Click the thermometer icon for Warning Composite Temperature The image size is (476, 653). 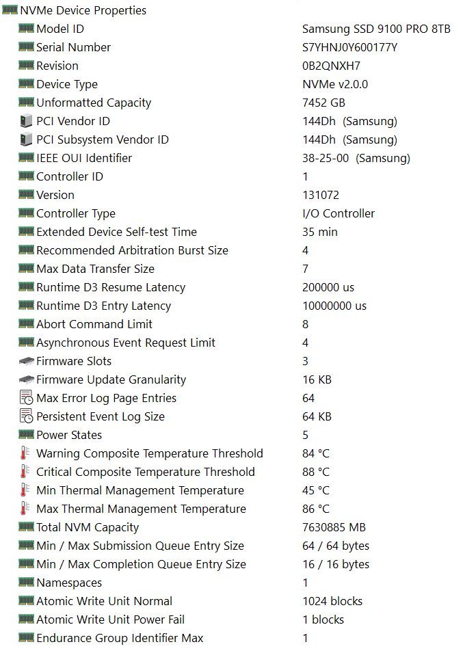click(25, 453)
